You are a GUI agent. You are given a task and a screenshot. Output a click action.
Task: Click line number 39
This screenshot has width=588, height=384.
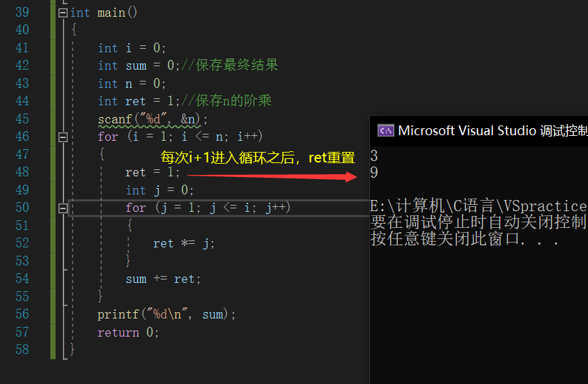tap(22, 13)
